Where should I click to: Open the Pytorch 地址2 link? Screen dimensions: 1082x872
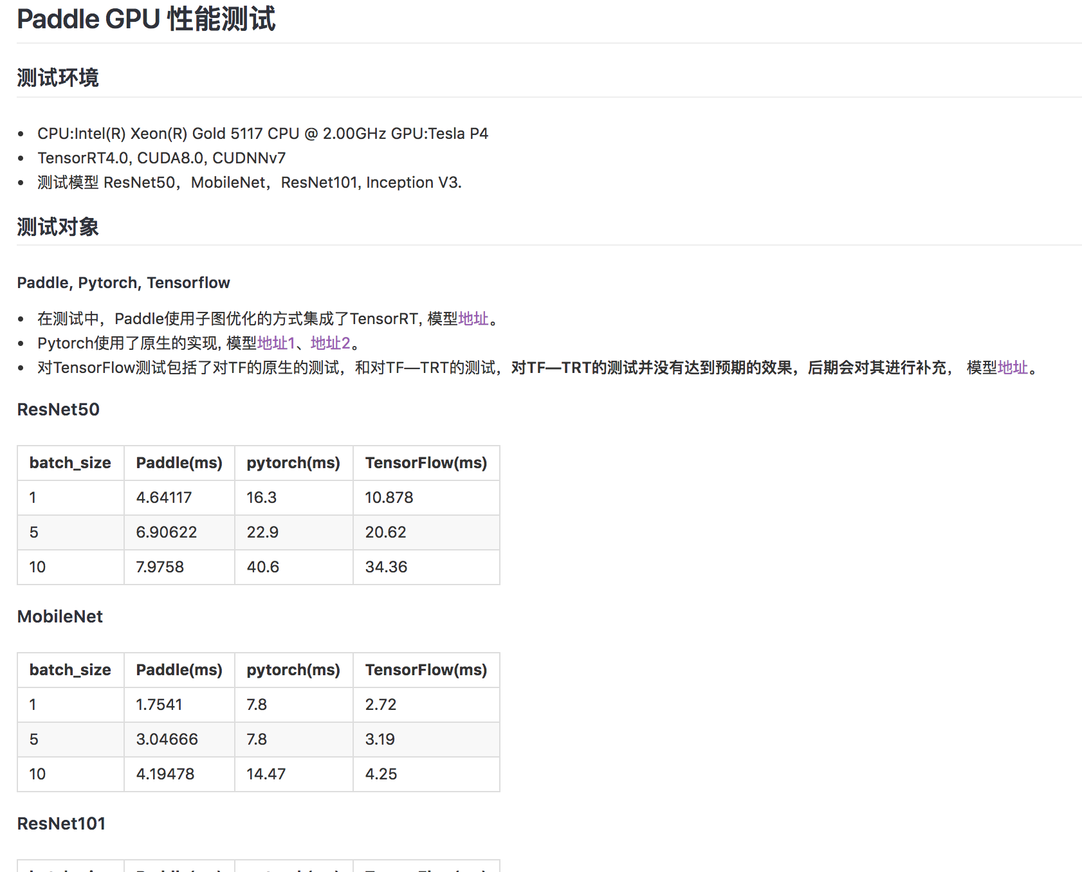pos(331,343)
